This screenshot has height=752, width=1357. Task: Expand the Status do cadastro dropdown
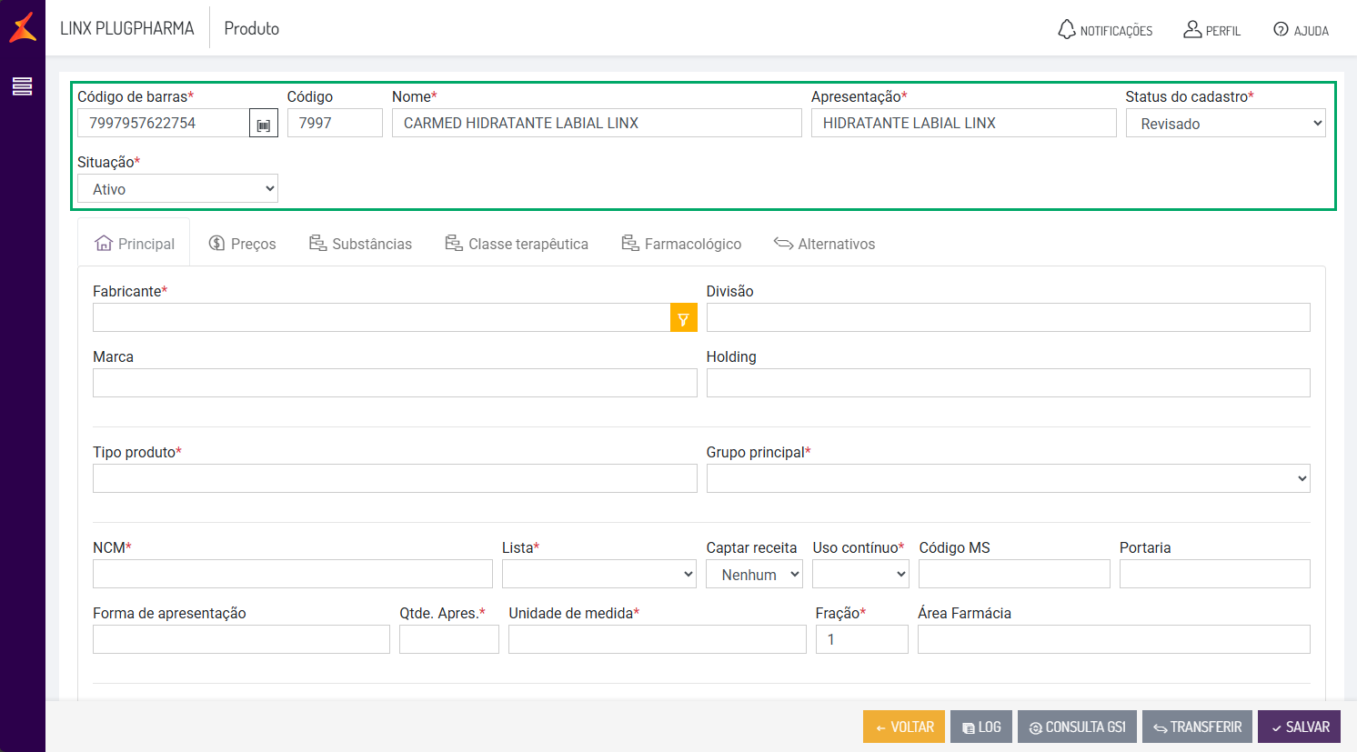(x=1225, y=123)
